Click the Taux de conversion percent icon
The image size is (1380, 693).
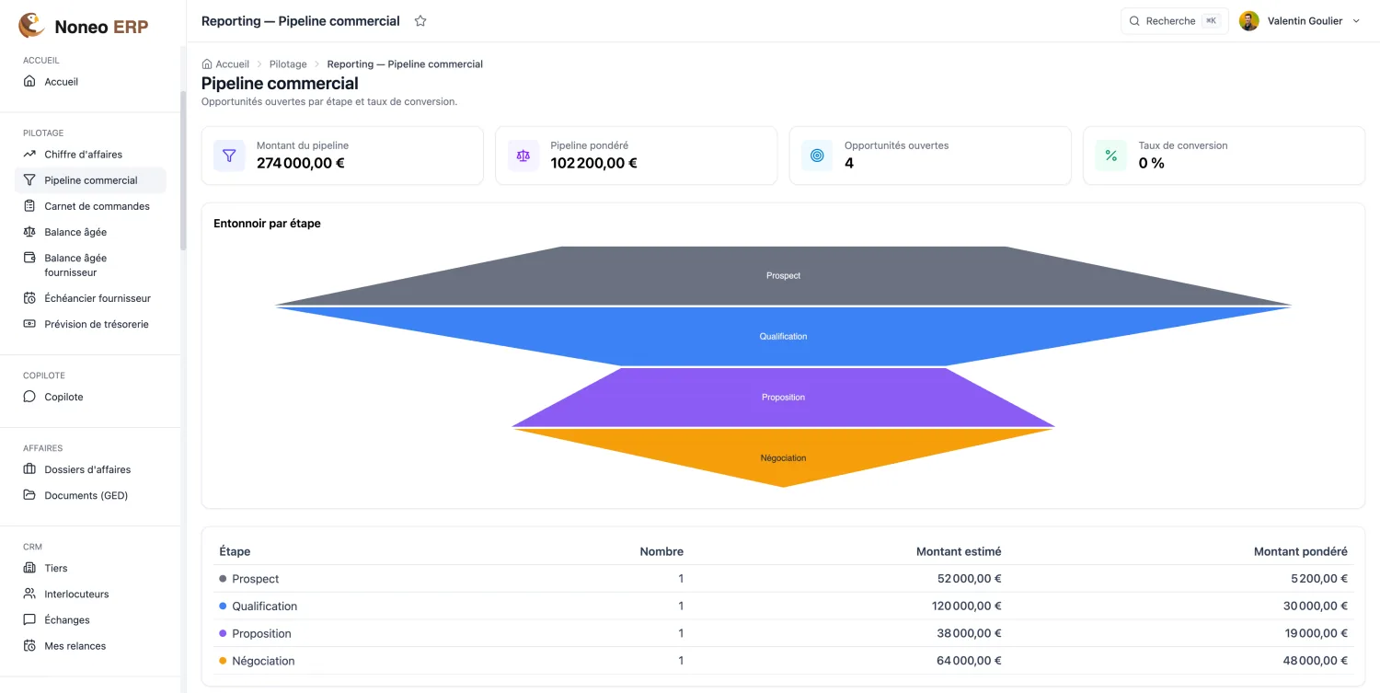pyautogui.click(x=1111, y=156)
